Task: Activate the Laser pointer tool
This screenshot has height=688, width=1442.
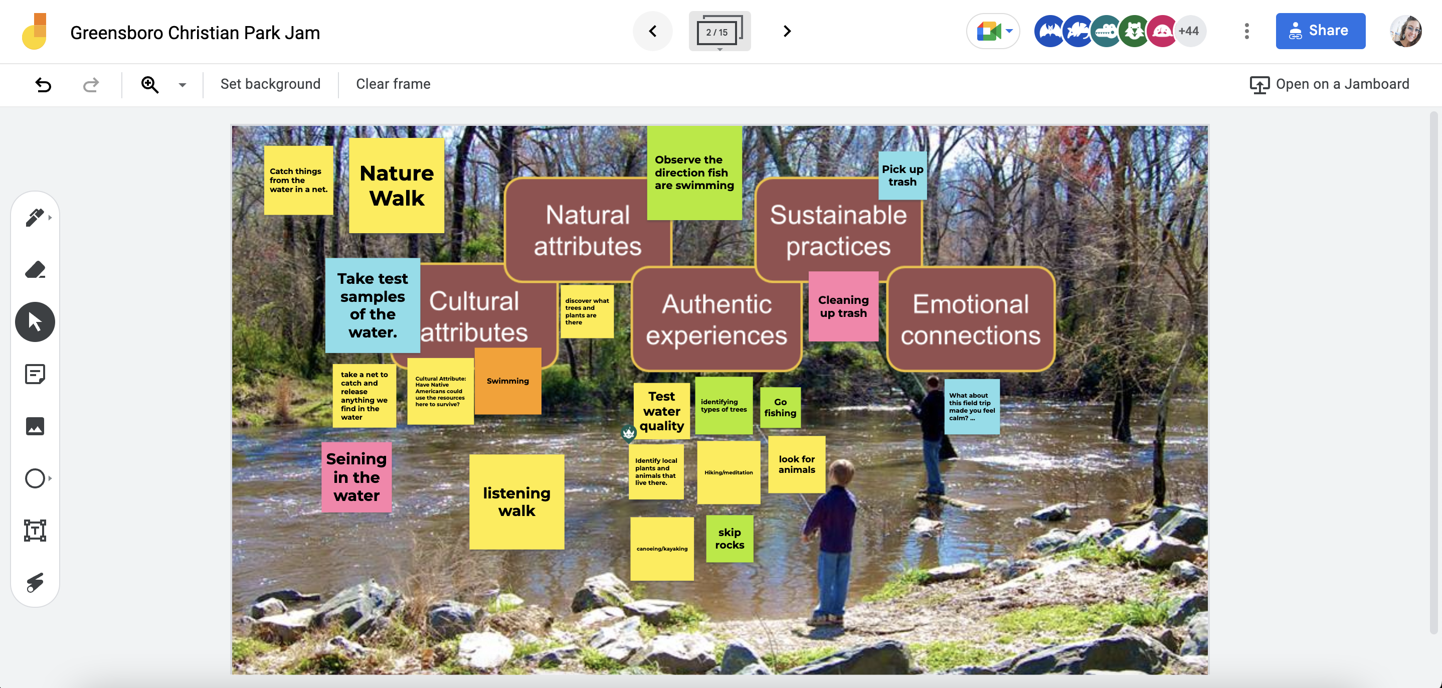Action: [35, 582]
